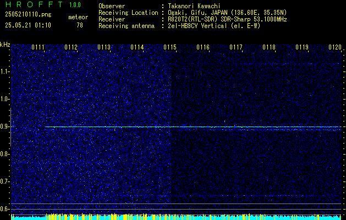
Task: Click time marker 0111
Action: pyautogui.click(x=38, y=47)
